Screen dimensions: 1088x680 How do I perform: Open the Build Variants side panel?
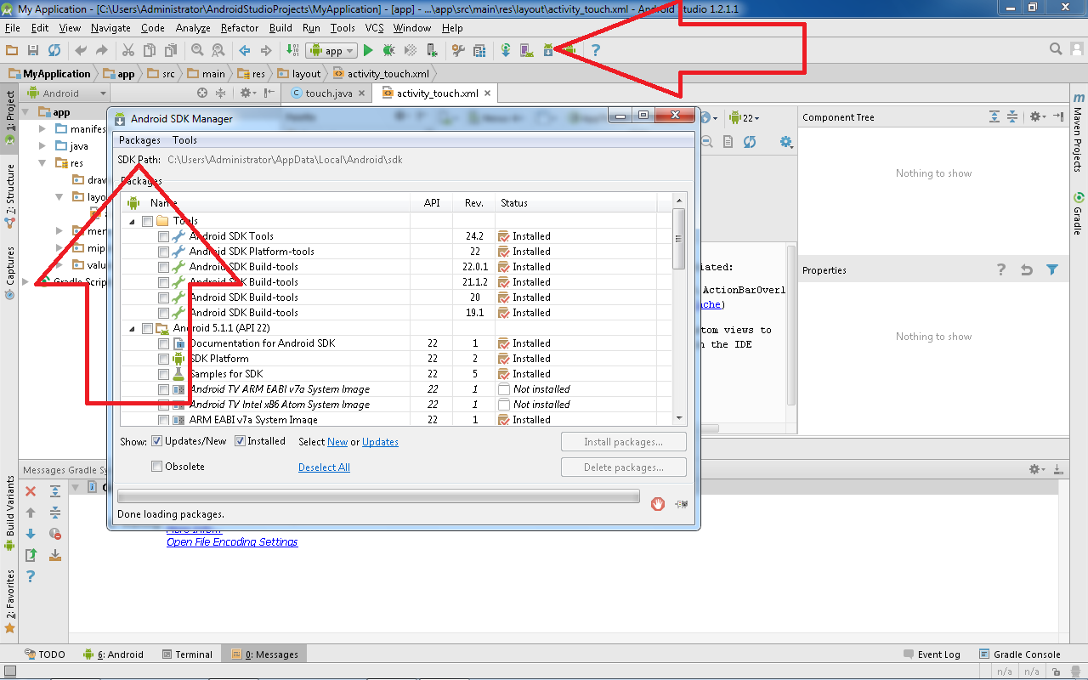point(10,513)
